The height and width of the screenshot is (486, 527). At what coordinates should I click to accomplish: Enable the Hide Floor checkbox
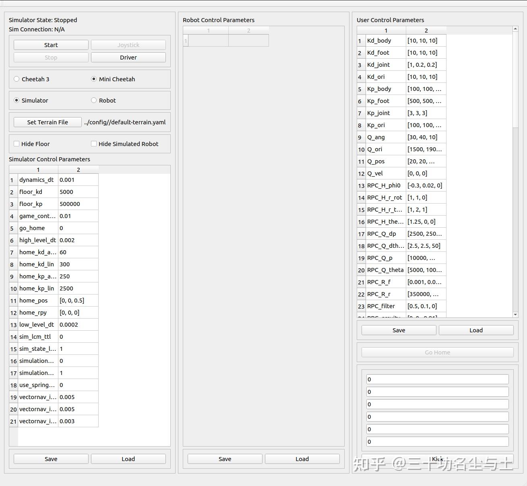pyautogui.click(x=31, y=144)
